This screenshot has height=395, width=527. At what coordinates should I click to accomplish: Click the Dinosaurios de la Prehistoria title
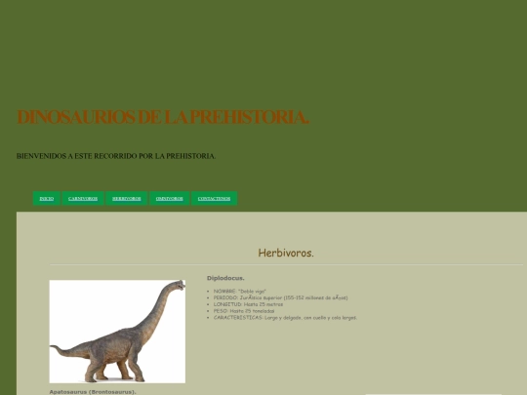coord(163,117)
